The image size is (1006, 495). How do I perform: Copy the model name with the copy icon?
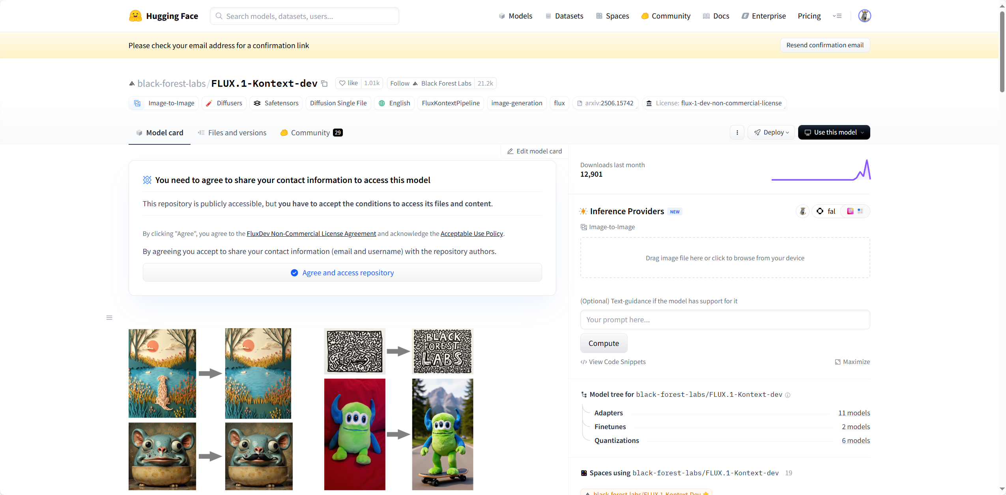coord(324,84)
